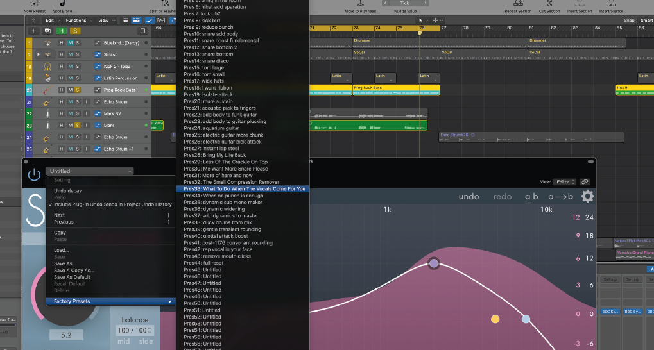Click the undo button in plug-in
Screen dimensions: 654x350
(469, 197)
